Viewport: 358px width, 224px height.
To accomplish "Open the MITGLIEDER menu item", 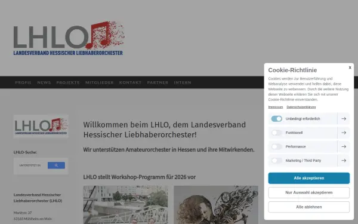I will pyautogui.click(x=100, y=82).
